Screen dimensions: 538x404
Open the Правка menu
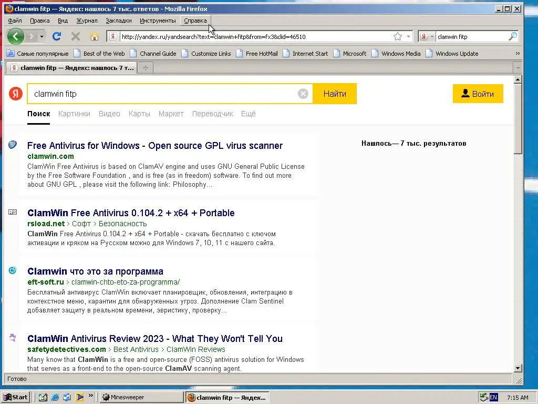(40, 21)
